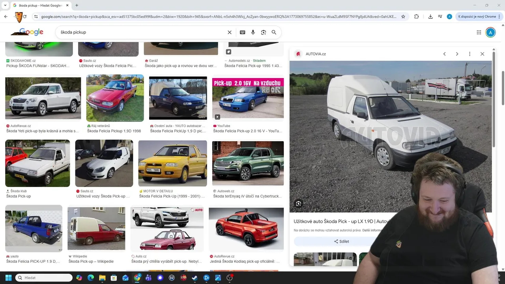Image resolution: width=505 pixels, height=284 pixels.
Task: Launch Microsoft Edge from taskbar
Action: pos(90,278)
